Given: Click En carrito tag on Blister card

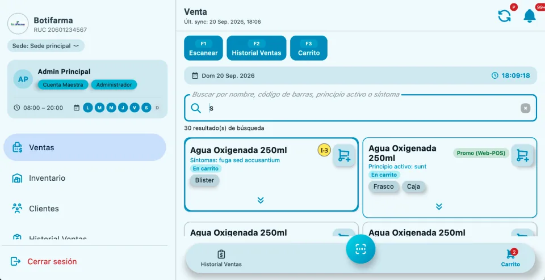Looking at the screenshot, I should tap(206, 169).
